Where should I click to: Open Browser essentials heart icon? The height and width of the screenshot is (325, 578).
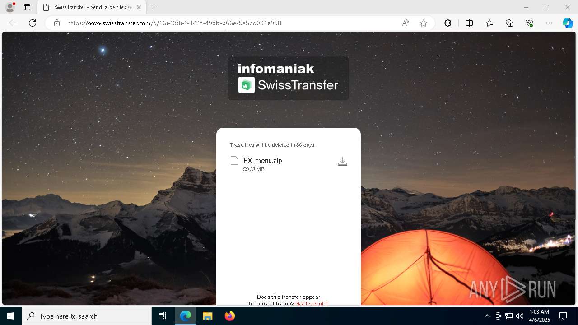click(x=529, y=23)
